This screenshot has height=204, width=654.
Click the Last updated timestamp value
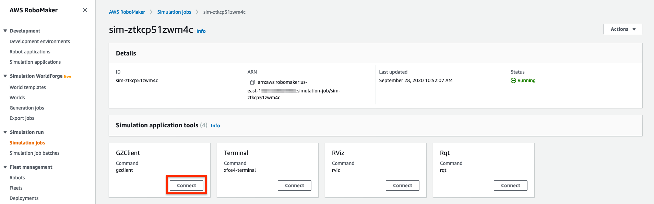click(416, 80)
